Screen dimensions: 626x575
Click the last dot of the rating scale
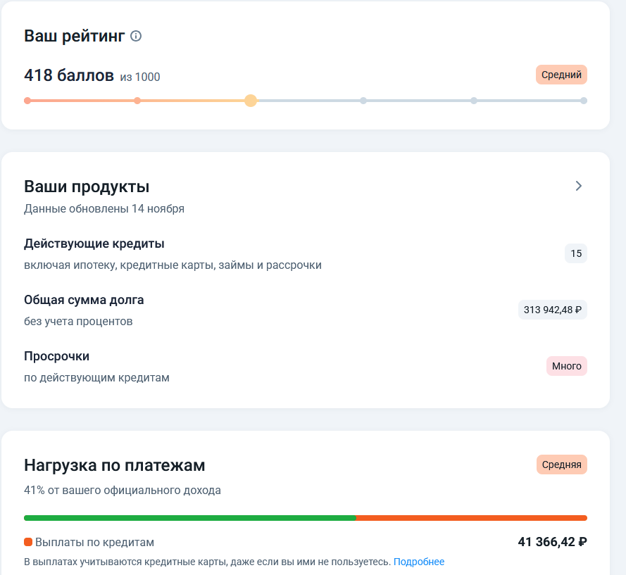click(x=584, y=101)
